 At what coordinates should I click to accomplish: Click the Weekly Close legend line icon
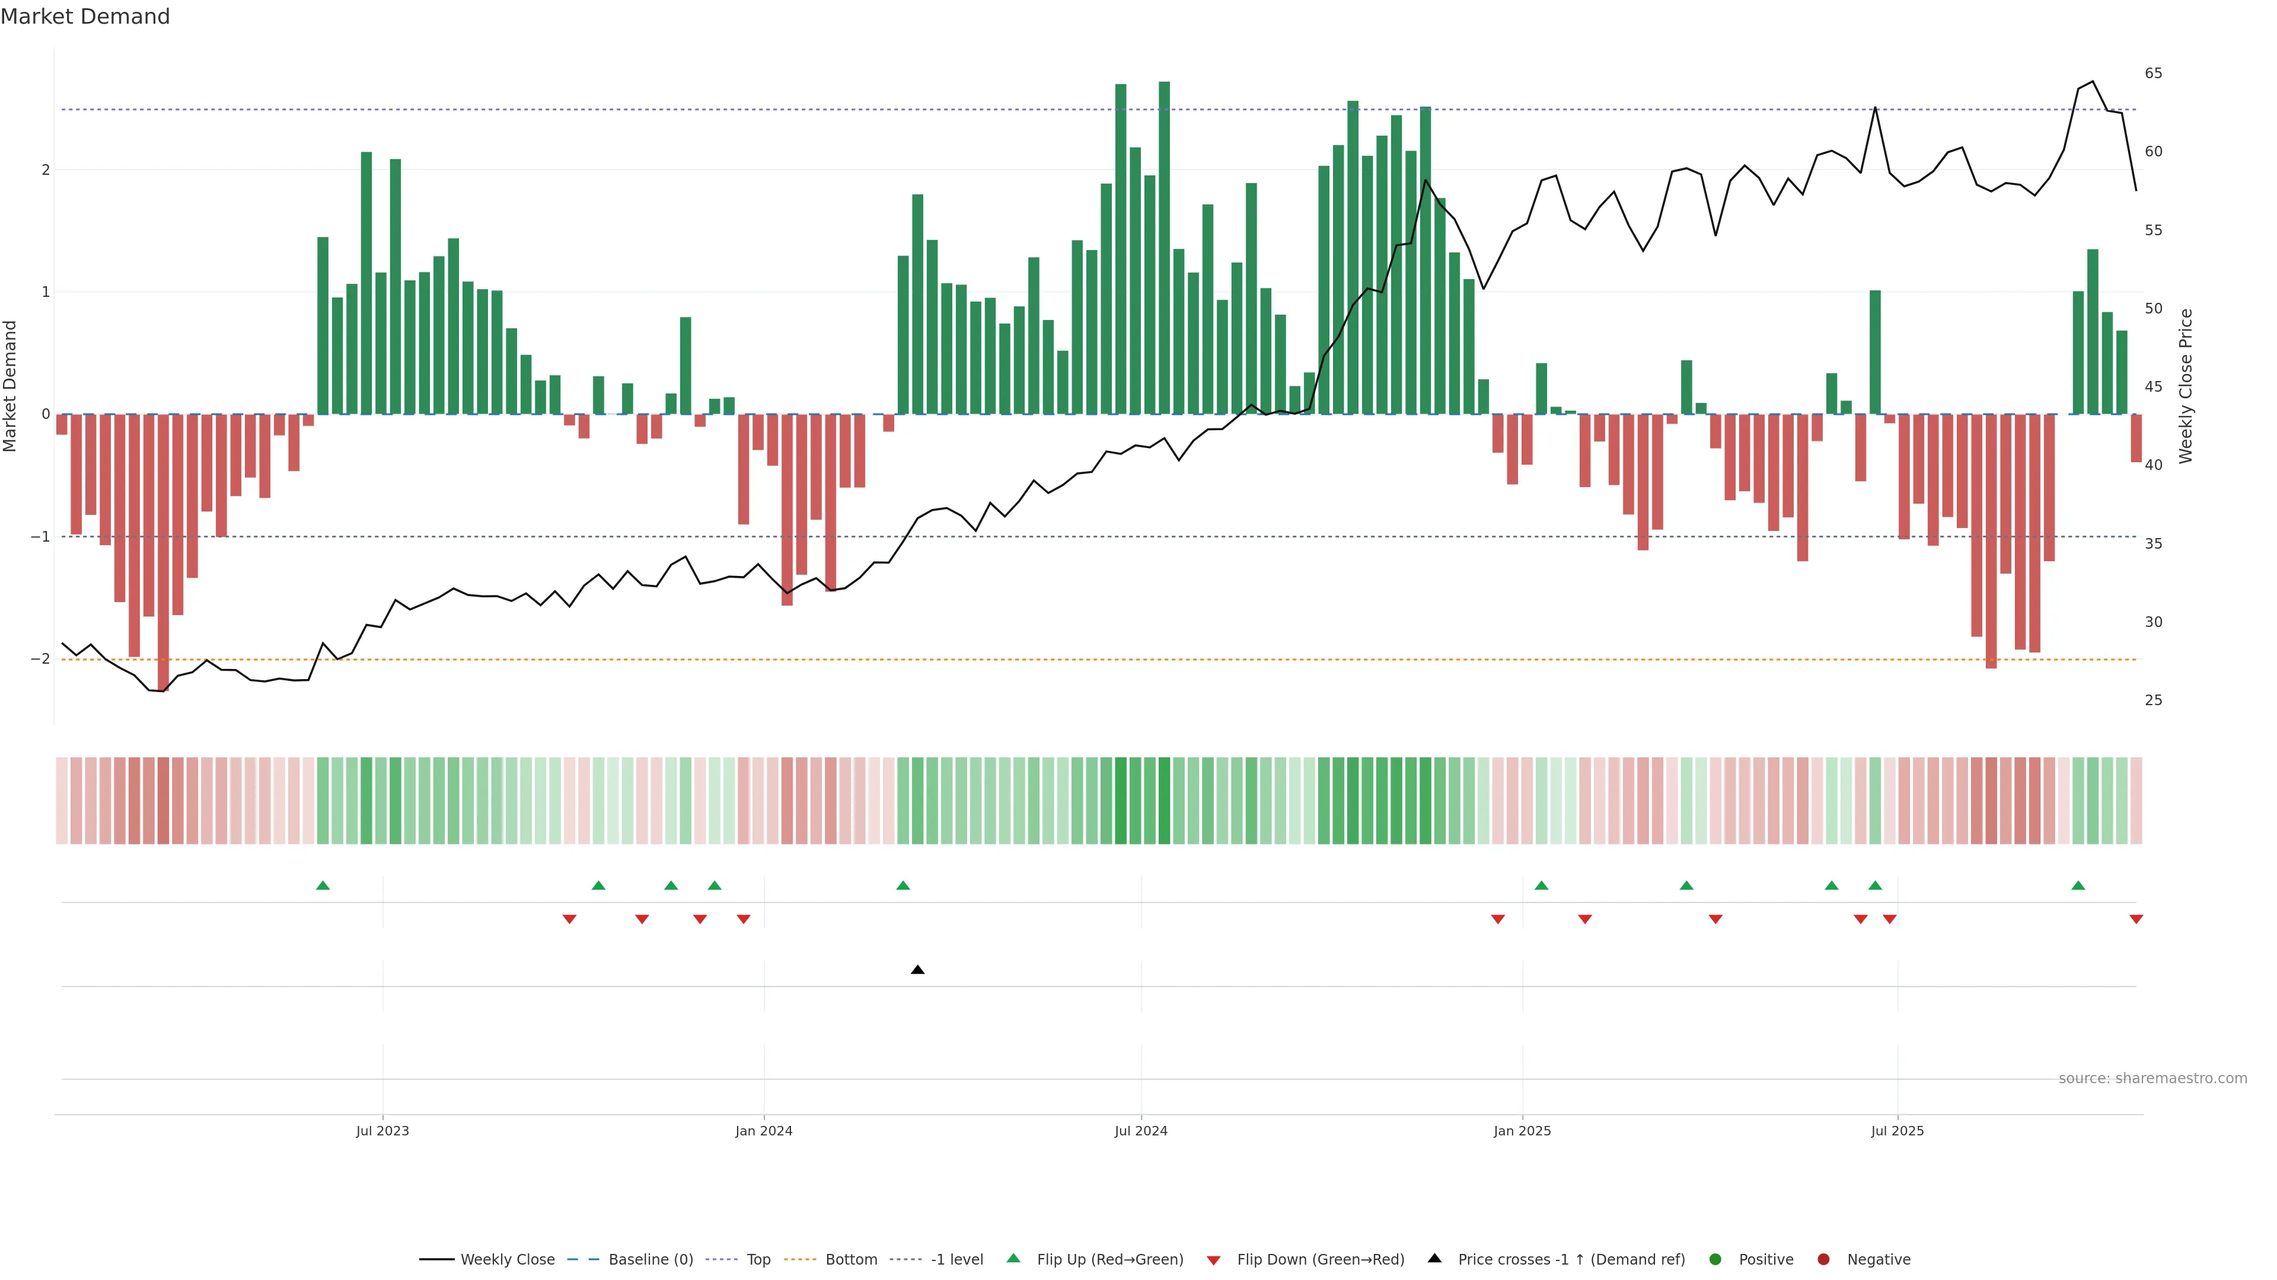click(x=436, y=1259)
